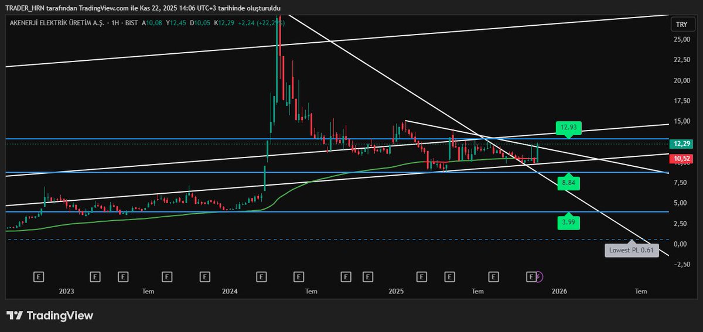This screenshot has height=332, width=703.
Task: Click the E marker nearest left of 2025
Action: pos(368,276)
